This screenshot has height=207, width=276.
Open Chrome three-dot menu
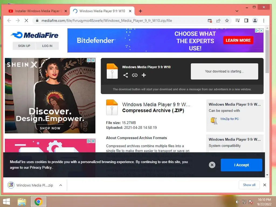[x=264, y=20]
